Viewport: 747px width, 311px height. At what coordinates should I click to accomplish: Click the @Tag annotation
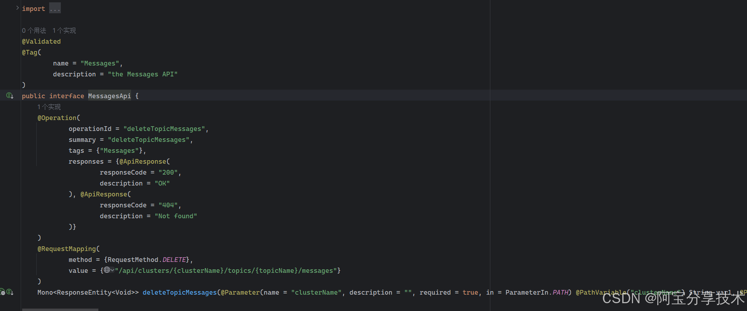pyautogui.click(x=30, y=52)
